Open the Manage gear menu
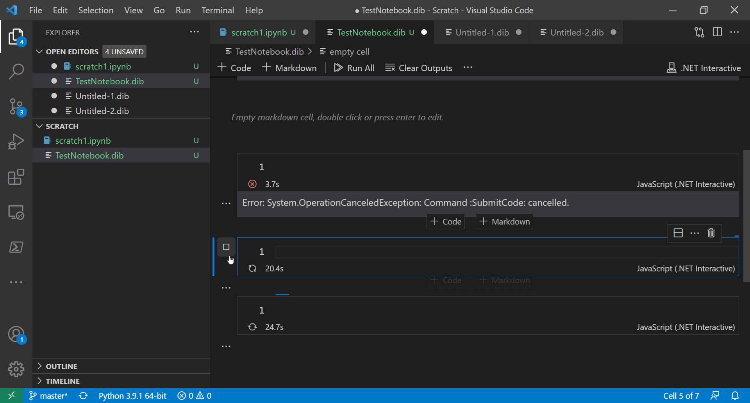 pyautogui.click(x=16, y=369)
